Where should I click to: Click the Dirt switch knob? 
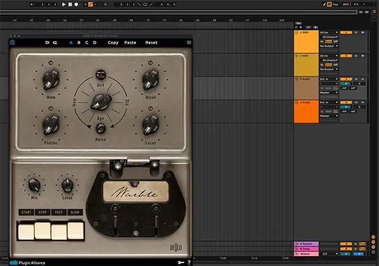click(x=101, y=75)
